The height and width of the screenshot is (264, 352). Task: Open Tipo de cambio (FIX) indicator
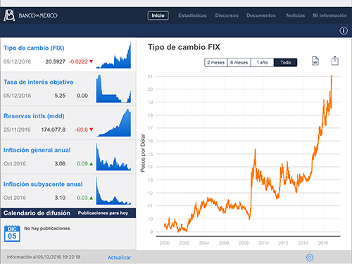pos(68,55)
